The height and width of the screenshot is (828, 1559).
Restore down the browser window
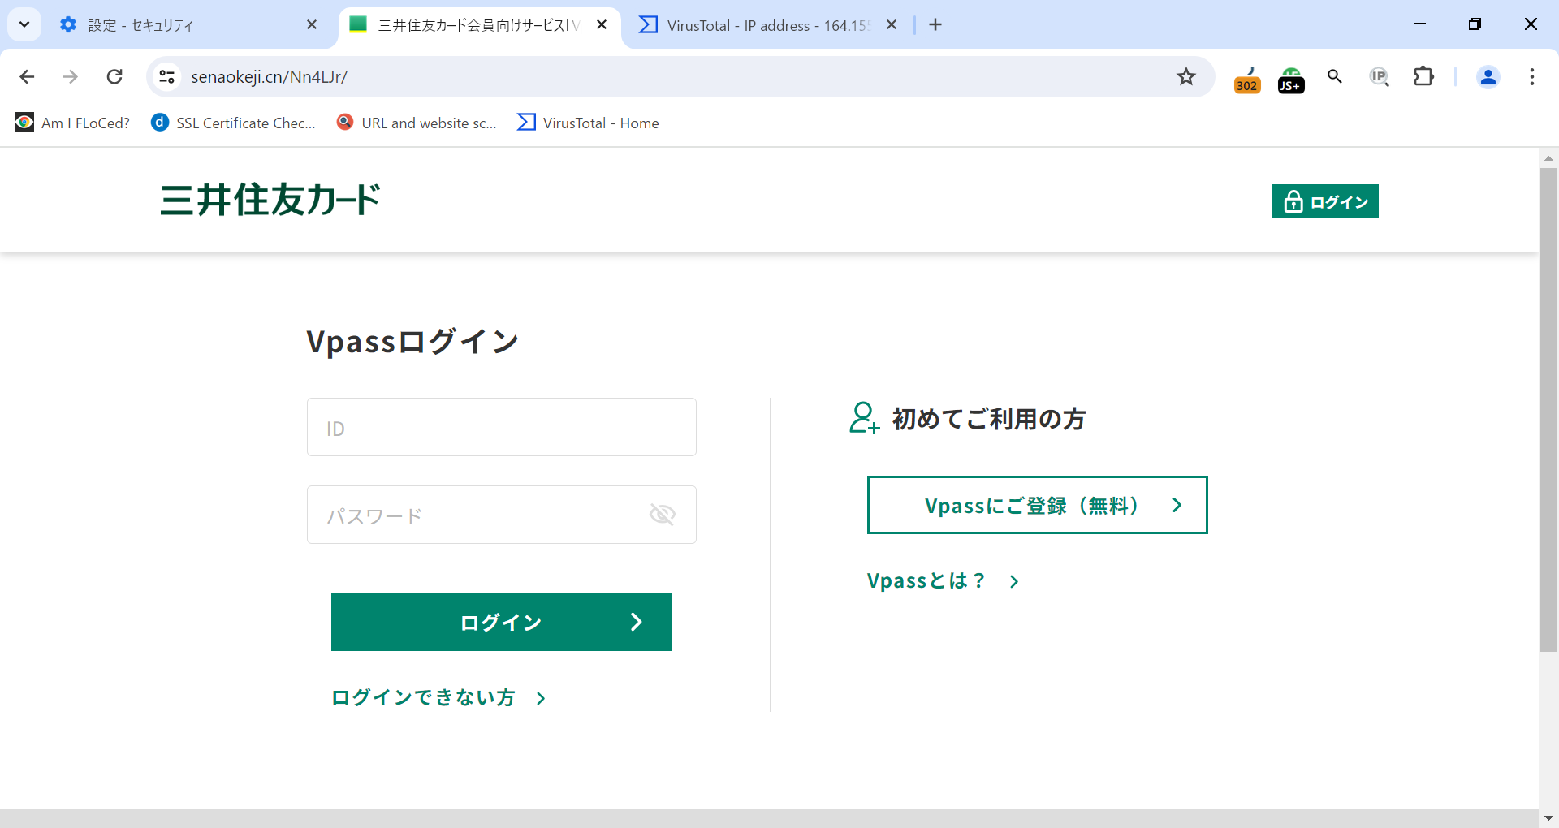1475,24
